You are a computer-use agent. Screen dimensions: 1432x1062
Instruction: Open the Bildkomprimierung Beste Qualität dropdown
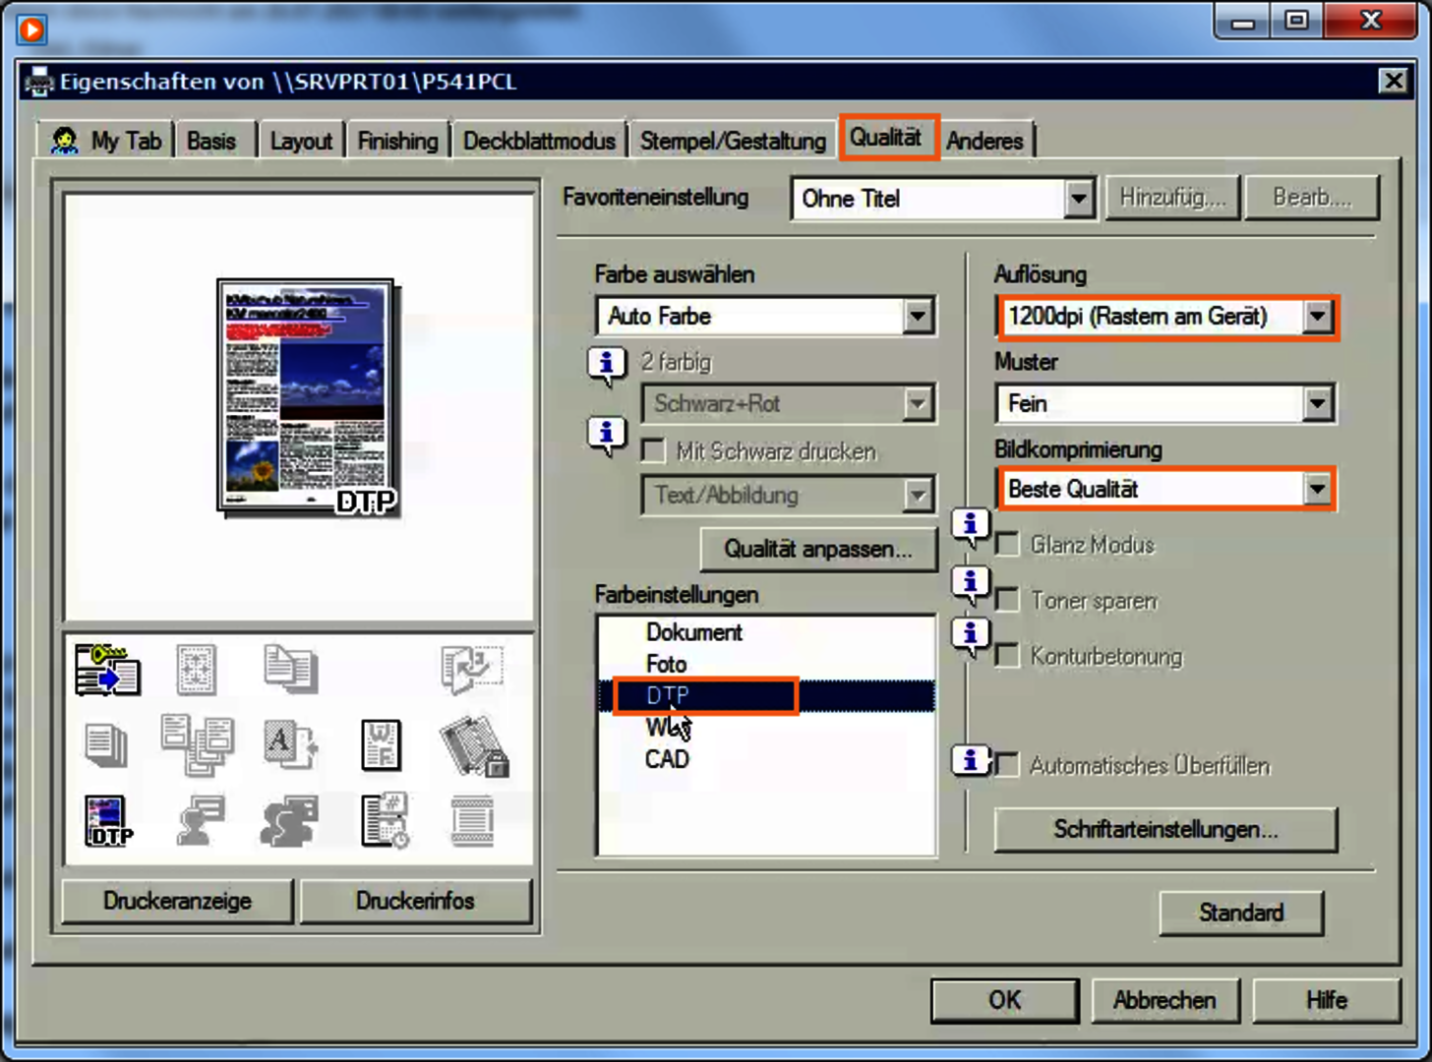coord(1317,489)
